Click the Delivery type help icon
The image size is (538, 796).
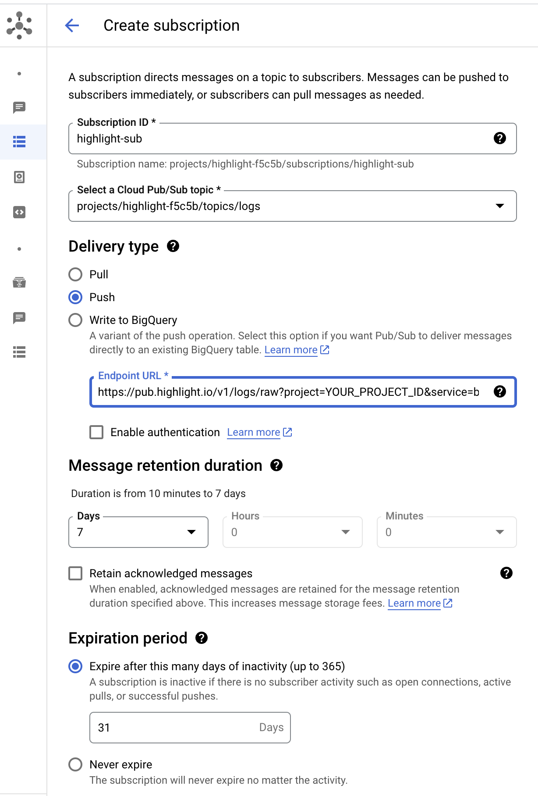coord(173,246)
